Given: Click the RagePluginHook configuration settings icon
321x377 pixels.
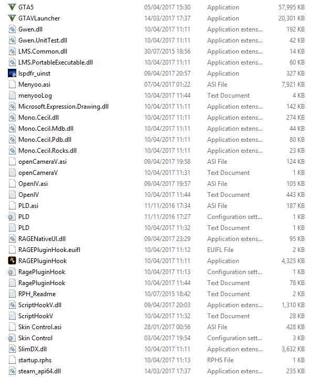Looking at the screenshot, I should [12, 272].
